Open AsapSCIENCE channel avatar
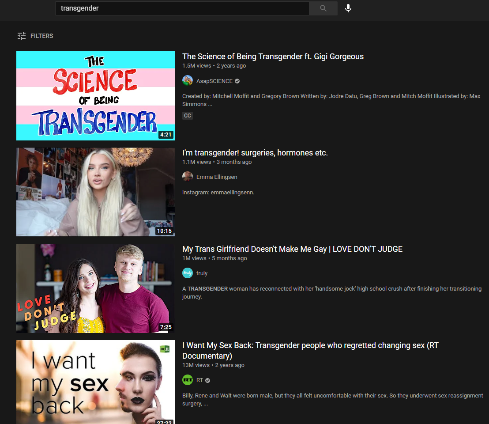This screenshot has width=489, height=424. [x=188, y=80]
